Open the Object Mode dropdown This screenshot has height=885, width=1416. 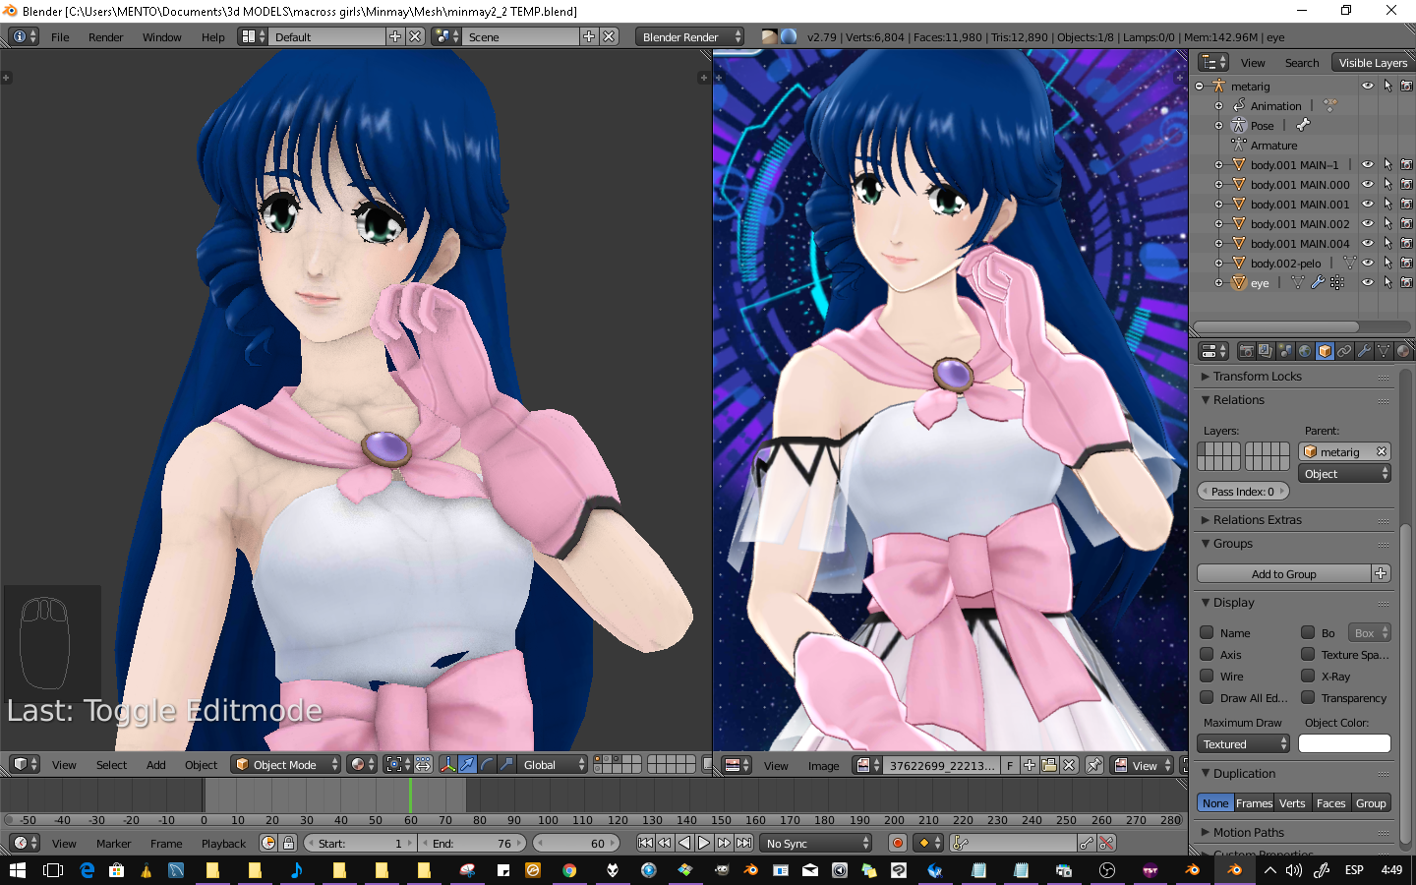286,764
